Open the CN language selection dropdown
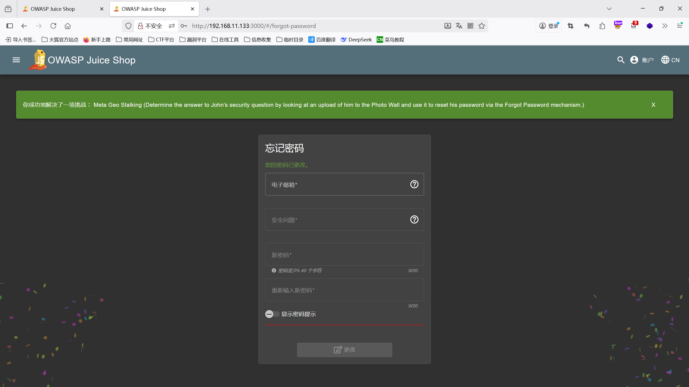Screen dimensions: 689x387 [x=670, y=60]
